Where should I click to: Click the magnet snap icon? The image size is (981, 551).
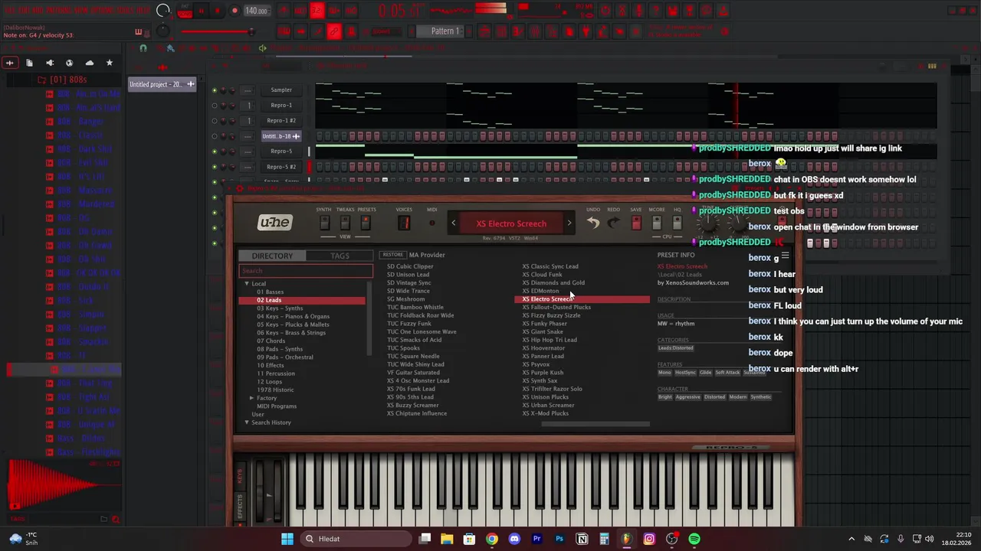click(x=143, y=48)
